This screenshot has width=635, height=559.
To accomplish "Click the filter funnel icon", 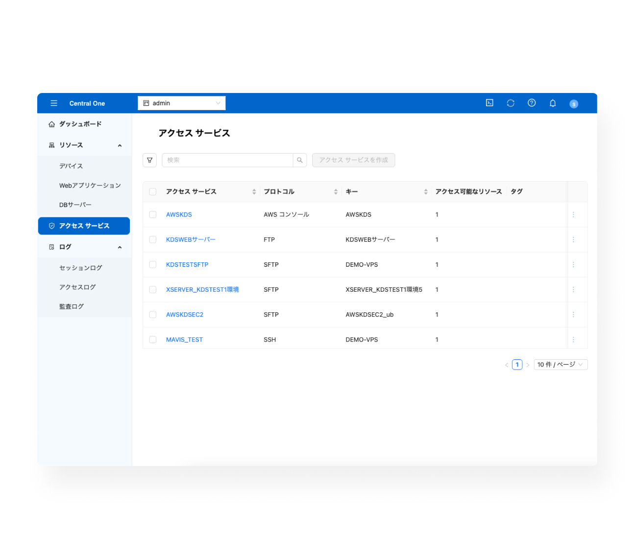I will pos(150,160).
